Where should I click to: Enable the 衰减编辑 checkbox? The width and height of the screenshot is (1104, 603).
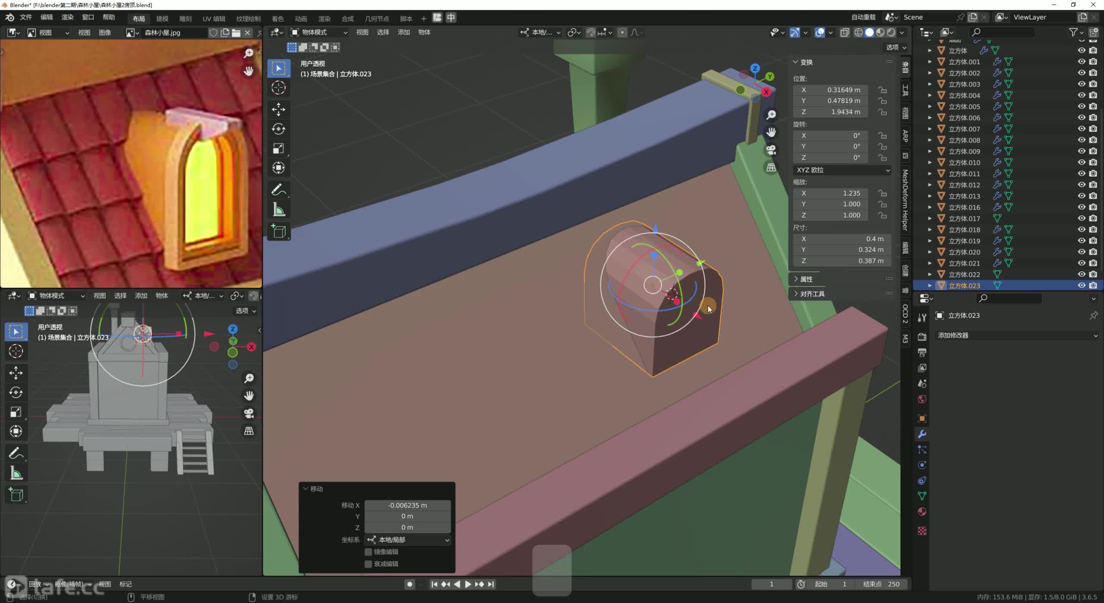tap(368, 564)
